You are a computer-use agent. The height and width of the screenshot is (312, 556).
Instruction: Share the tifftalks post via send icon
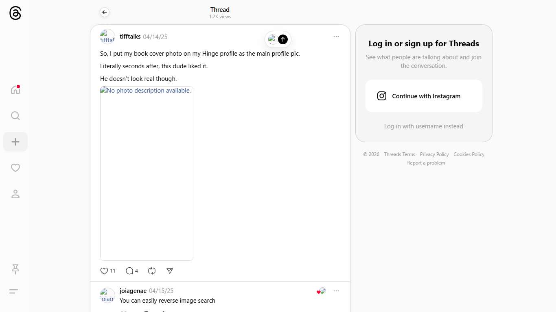point(170,271)
